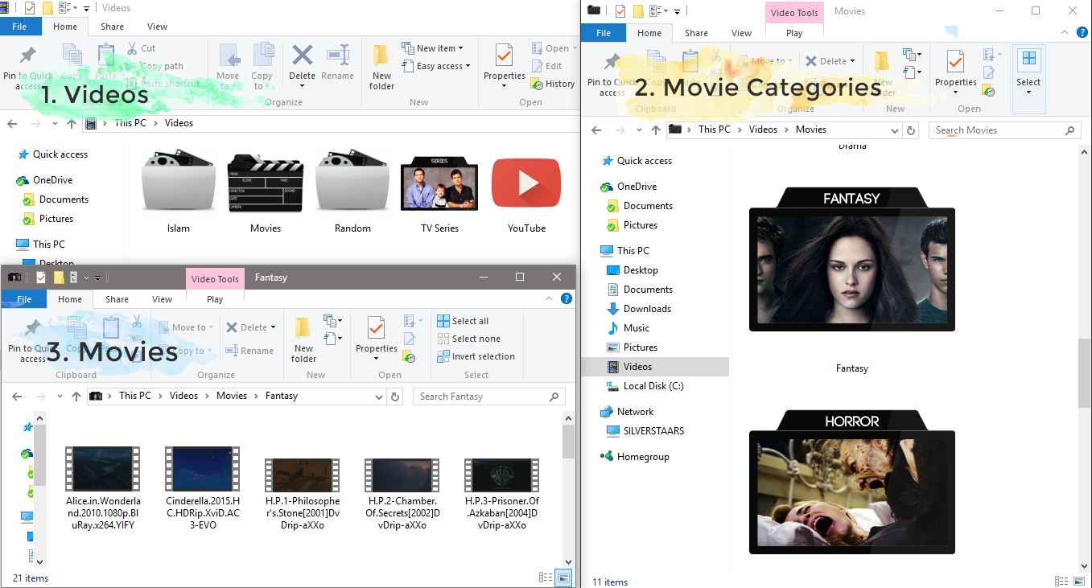Click the This PC breadcrumb in the Videos window
This screenshot has height=588, width=1092.
131,123
